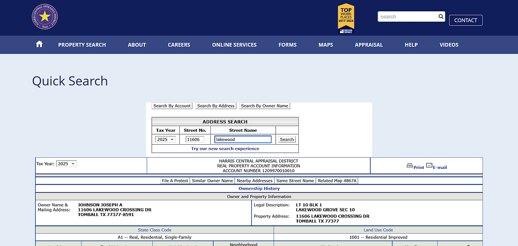This screenshot has width=518, height=246.
Task: Open the FORMS menu
Action: pos(287,45)
